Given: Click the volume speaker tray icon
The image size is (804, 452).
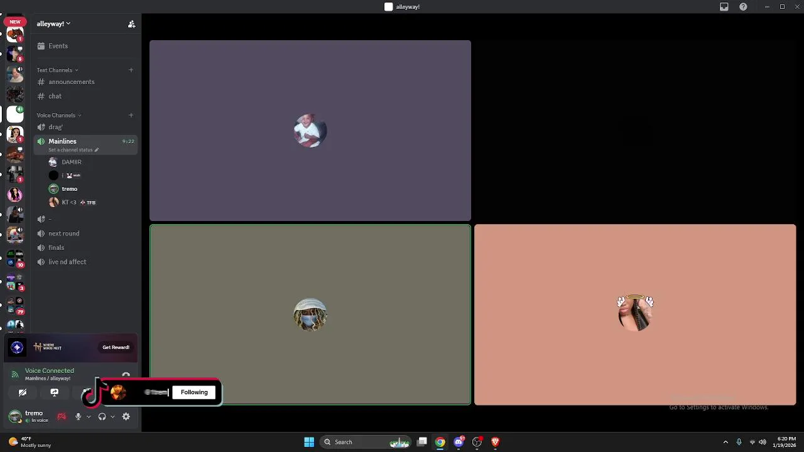Looking at the screenshot, I should coord(763,442).
